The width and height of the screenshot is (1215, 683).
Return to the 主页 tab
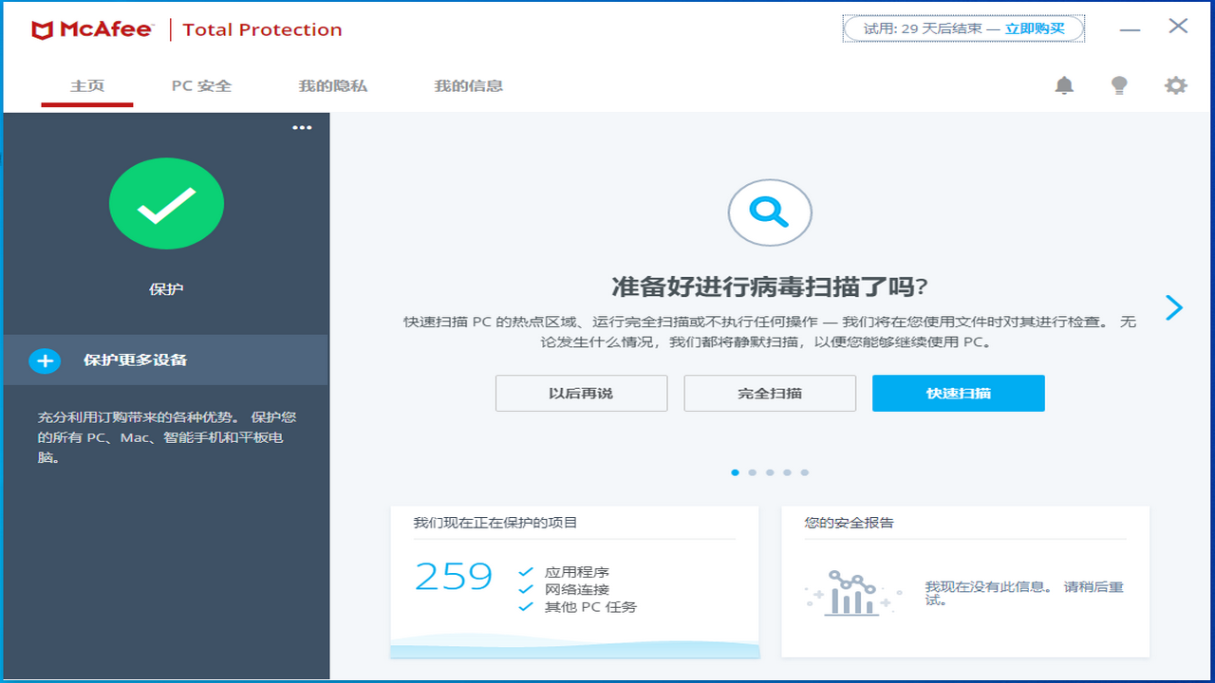[86, 85]
